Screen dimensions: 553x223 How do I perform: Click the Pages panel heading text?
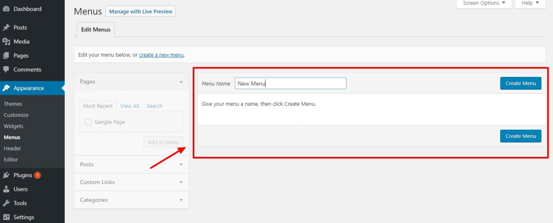[87, 82]
